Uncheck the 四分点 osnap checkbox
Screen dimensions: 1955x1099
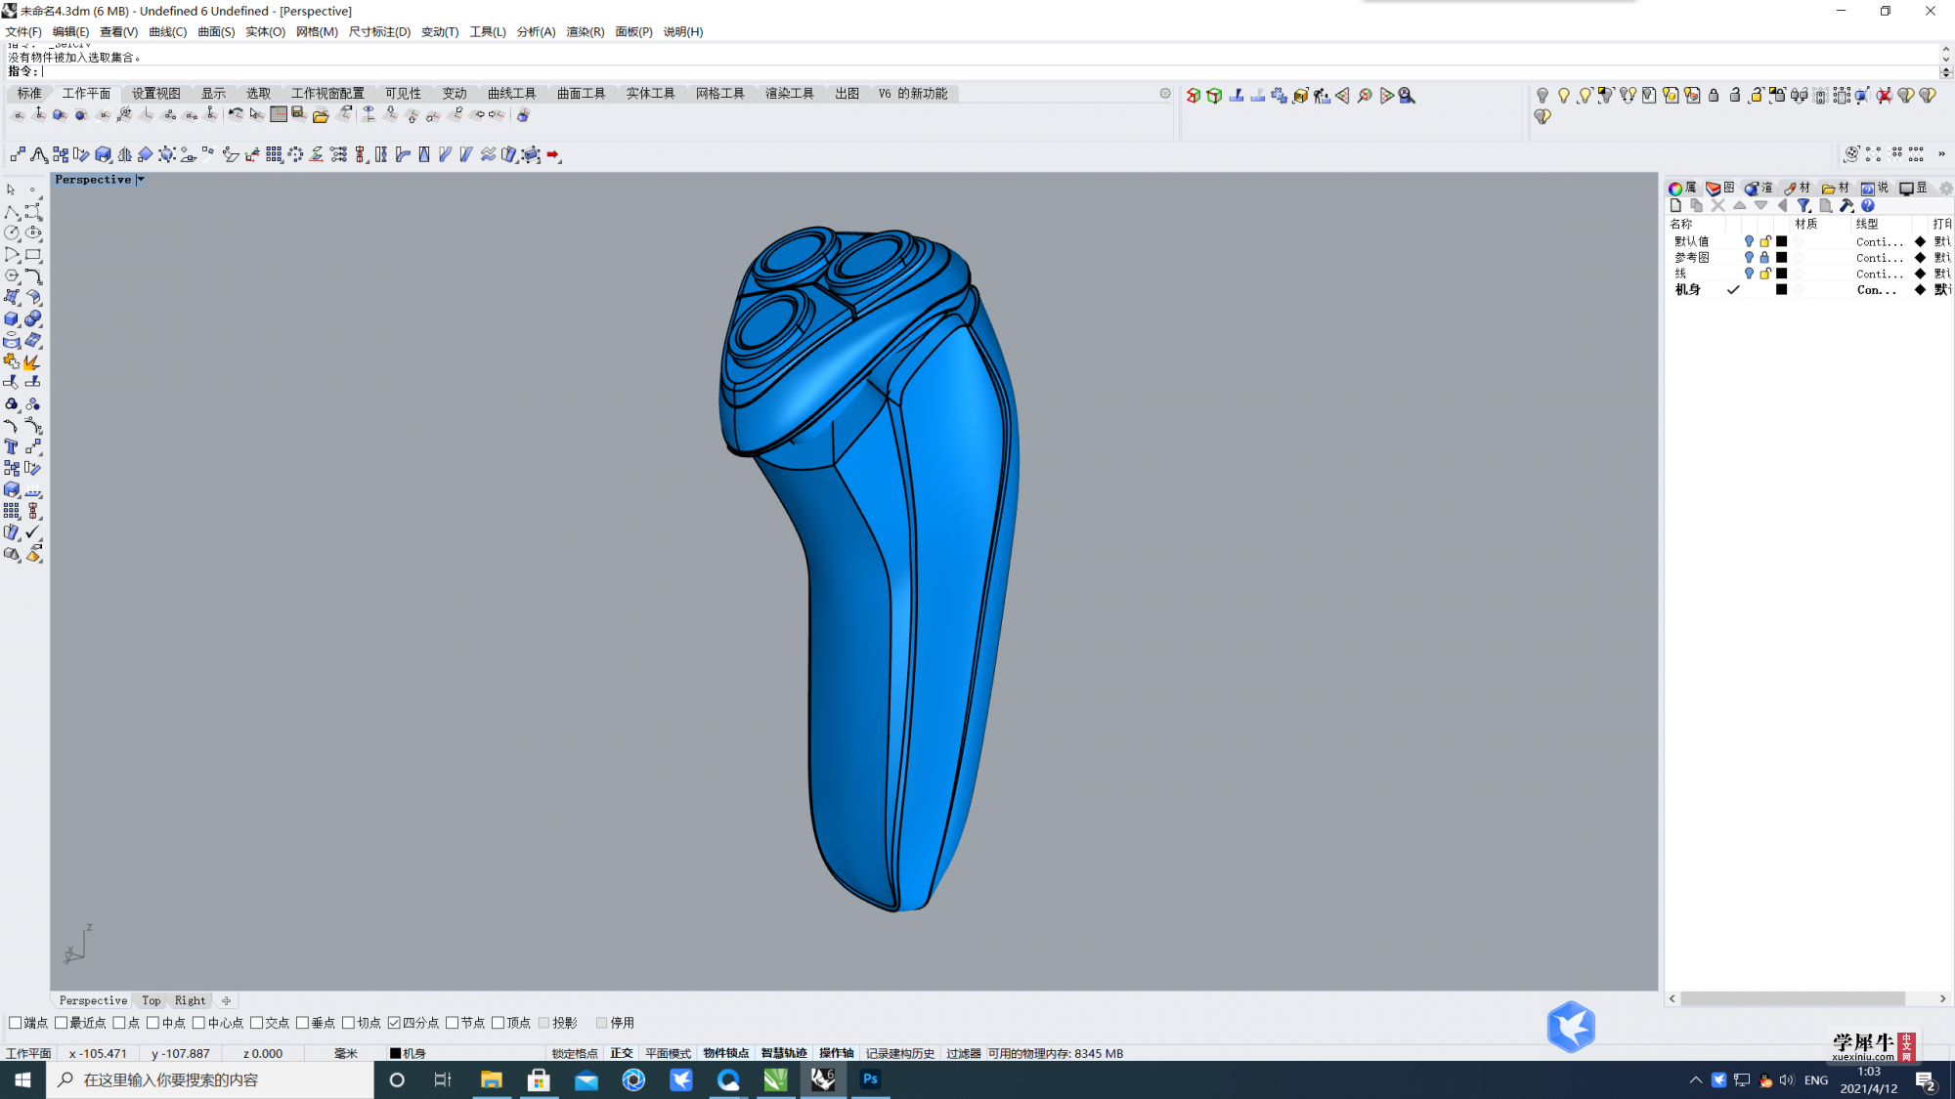pos(394,1023)
